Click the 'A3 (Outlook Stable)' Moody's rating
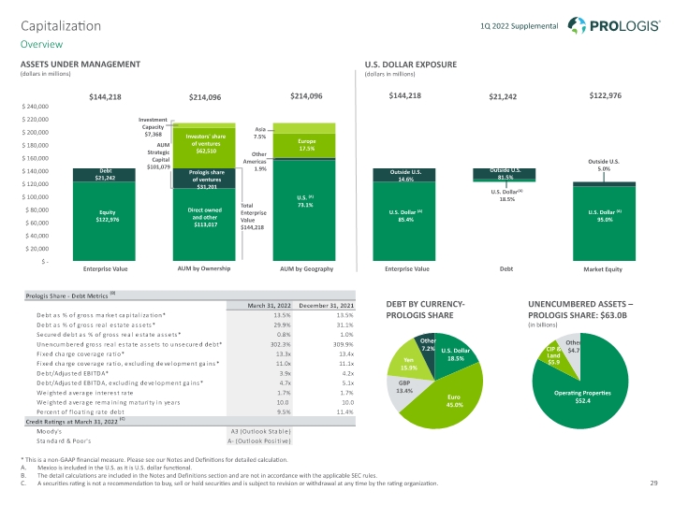This screenshot has width=674, height=505. coord(260,431)
